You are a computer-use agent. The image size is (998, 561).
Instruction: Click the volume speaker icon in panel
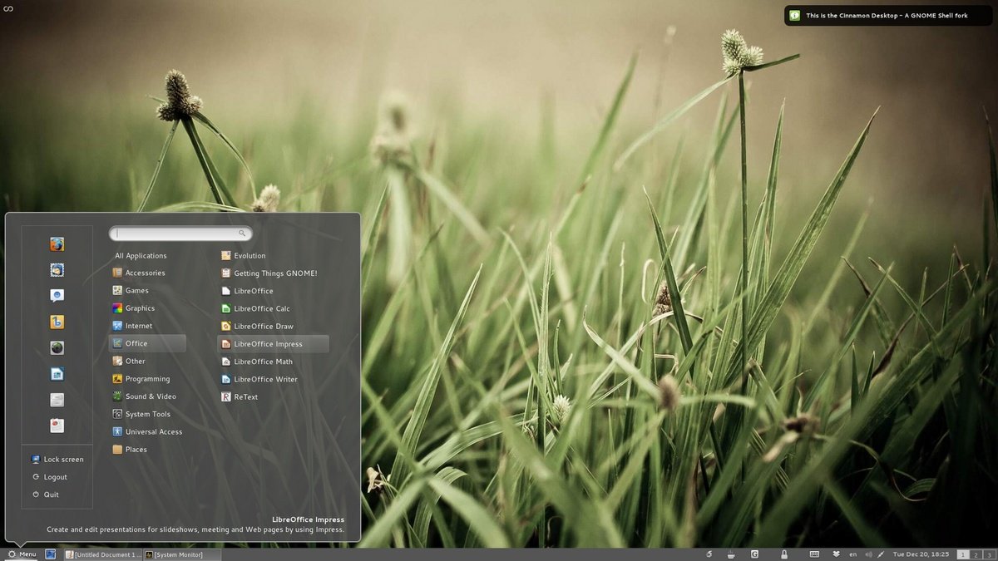coord(868,554)
